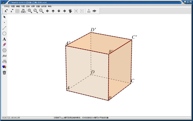Image resolution: width=193 pixels, height=121 pixels.
Task: Select the point tool
Action: click(x=5, y=22)
